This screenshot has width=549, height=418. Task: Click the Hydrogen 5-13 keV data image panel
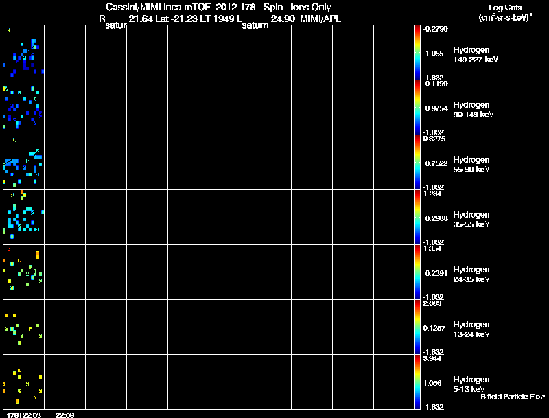23,382
